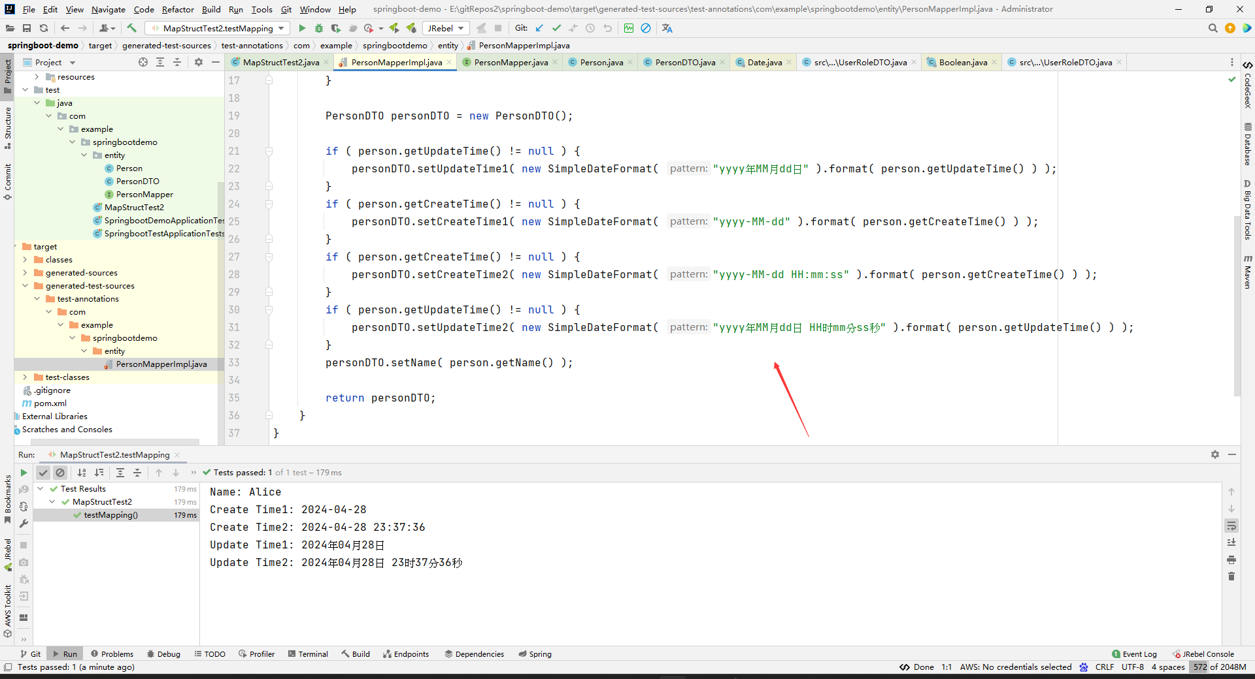Expand the classes folder under target
This screenshot has width=1255, height=679.
point(25,260)
